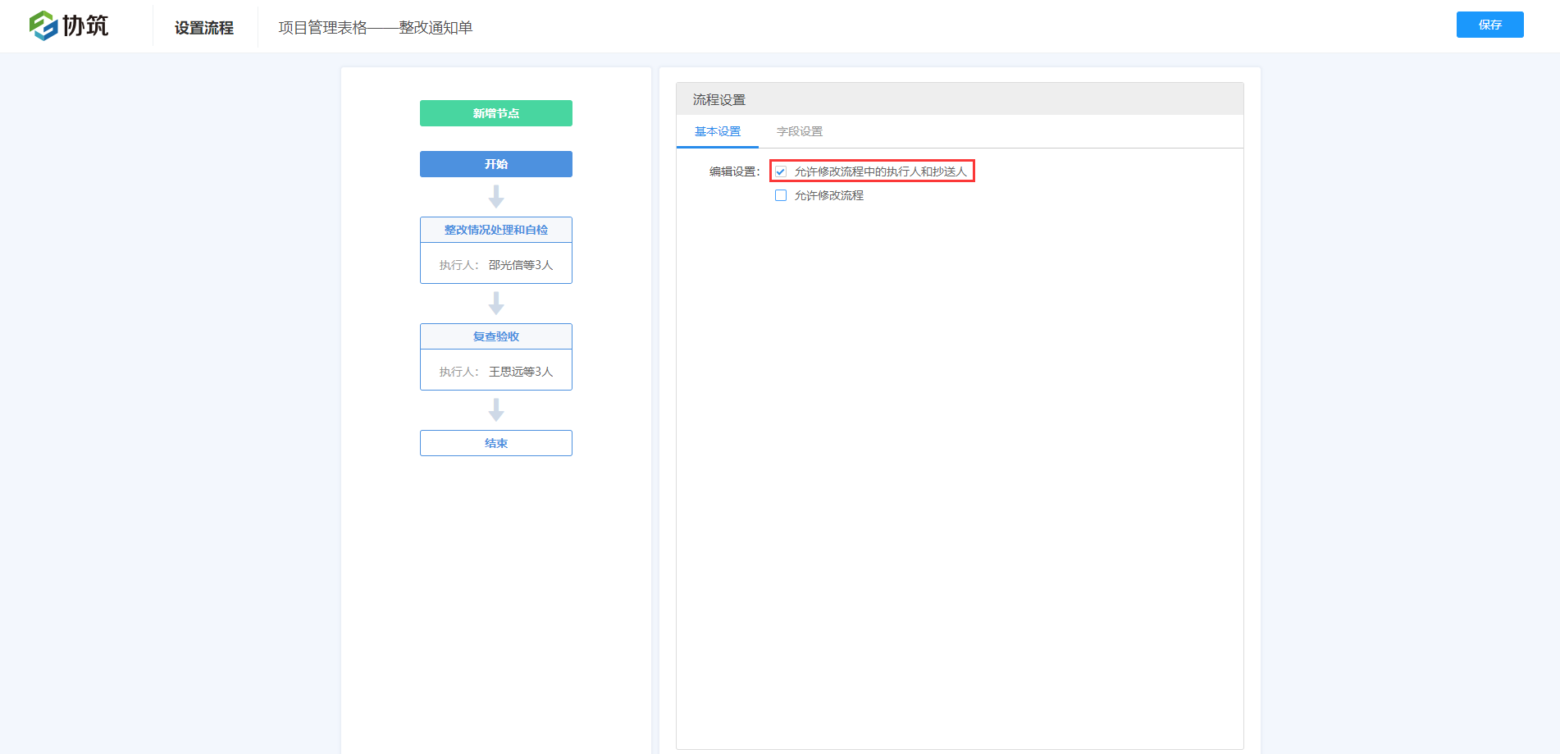Open the 整改情况处理和自检 node header
The image size is (1560, 754).
pyautogui.click(x=496, y=230)
